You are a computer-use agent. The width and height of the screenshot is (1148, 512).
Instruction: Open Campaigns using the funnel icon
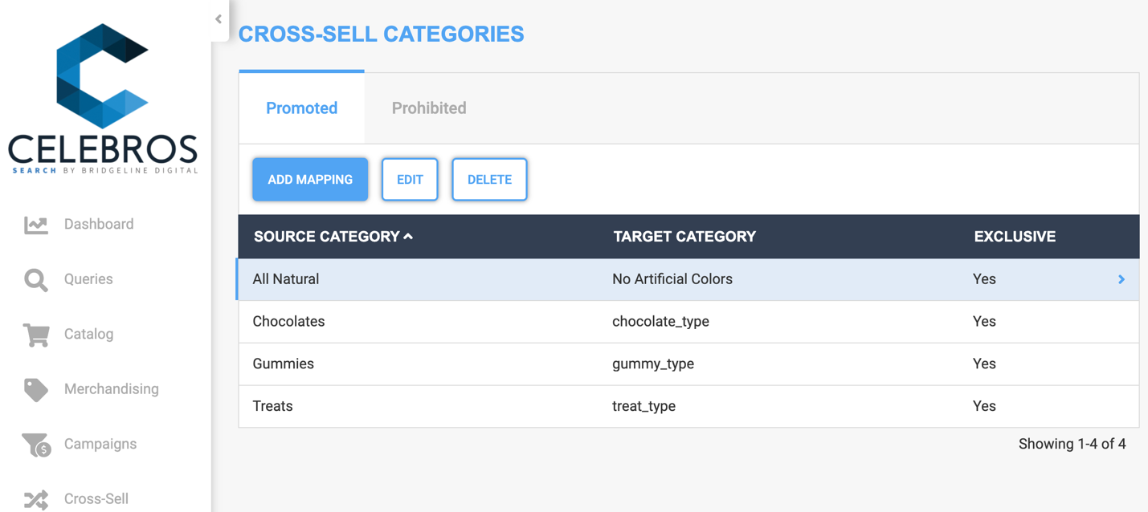pyautogui.click(x=35, y=444)
